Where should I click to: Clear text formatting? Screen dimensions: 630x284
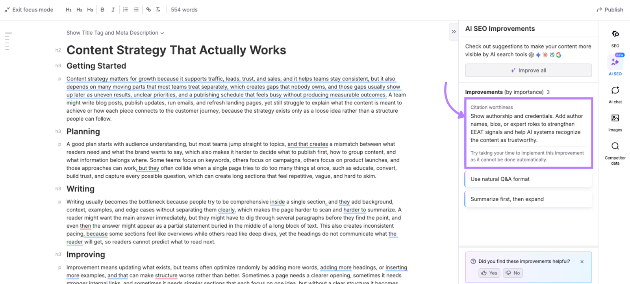point(158,9)
